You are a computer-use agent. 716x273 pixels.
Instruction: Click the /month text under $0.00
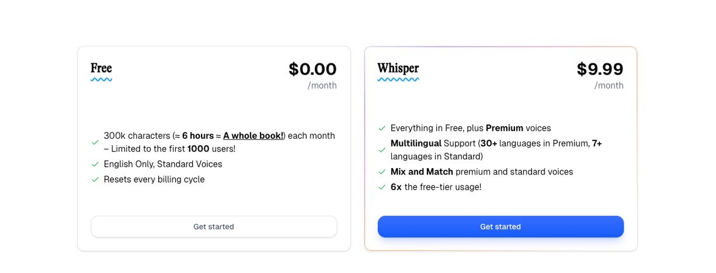point(322,86)
